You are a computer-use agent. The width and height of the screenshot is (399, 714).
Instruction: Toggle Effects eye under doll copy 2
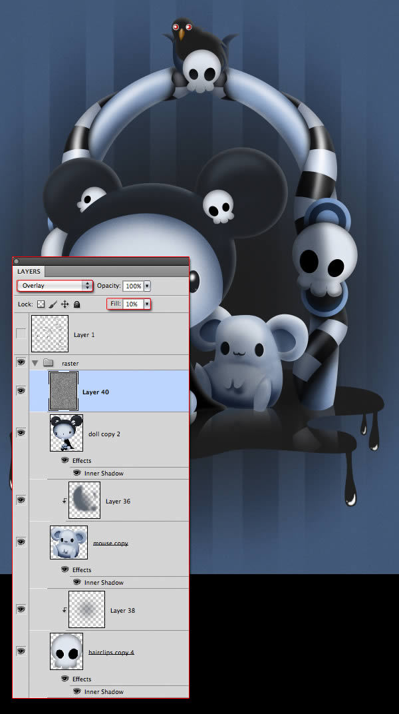tap(65, 460)
